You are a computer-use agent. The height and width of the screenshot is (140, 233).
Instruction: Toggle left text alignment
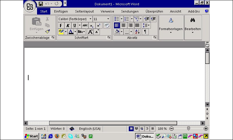point(117,25)
